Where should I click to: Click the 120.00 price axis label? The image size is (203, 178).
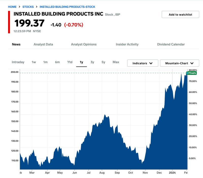pos(15,151)
